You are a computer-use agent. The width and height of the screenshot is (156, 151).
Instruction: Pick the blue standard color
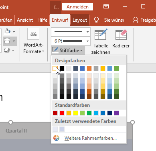[103, 113]
